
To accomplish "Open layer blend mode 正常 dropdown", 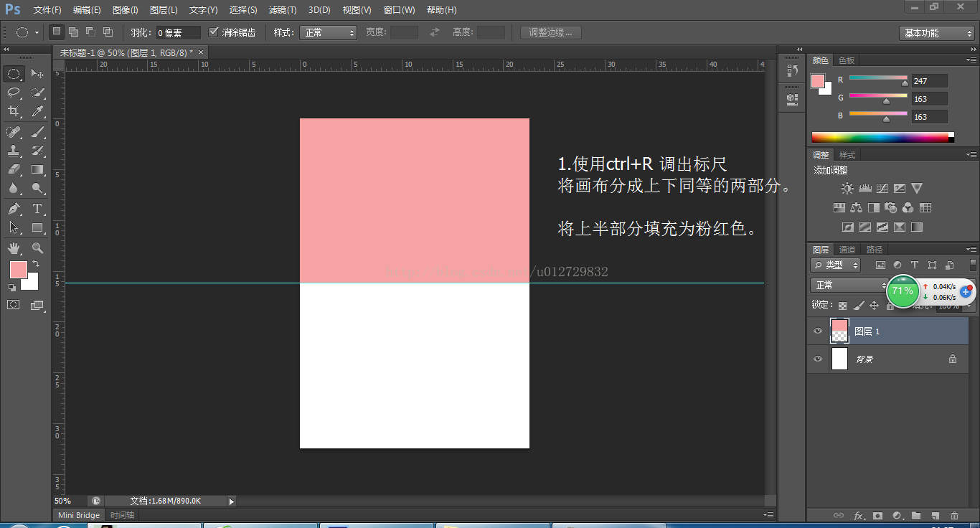I will (x=849, y=286).
